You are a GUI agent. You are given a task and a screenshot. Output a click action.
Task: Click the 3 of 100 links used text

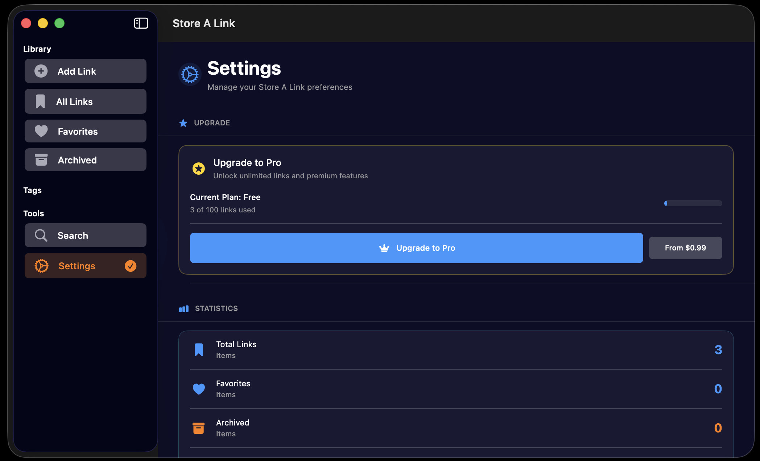tap(223, 210)
